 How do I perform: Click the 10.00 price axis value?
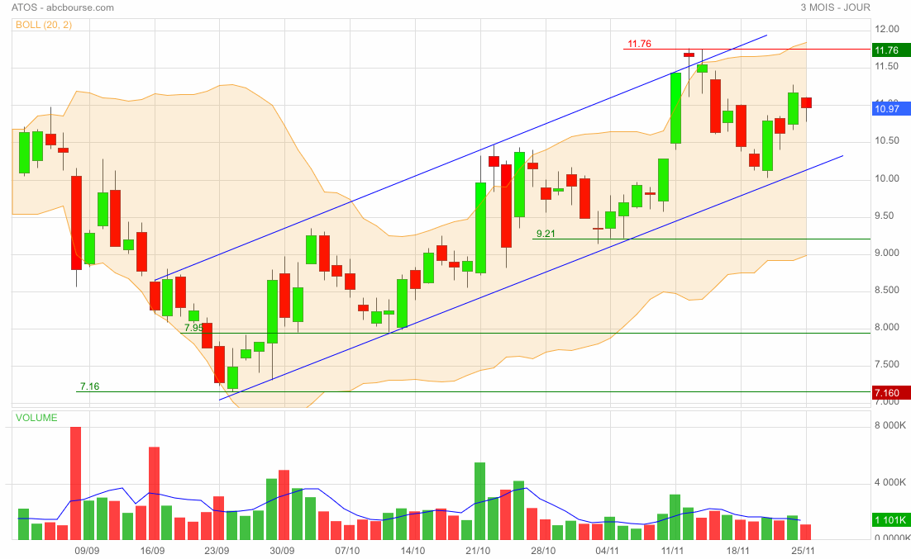click(887, 179)
